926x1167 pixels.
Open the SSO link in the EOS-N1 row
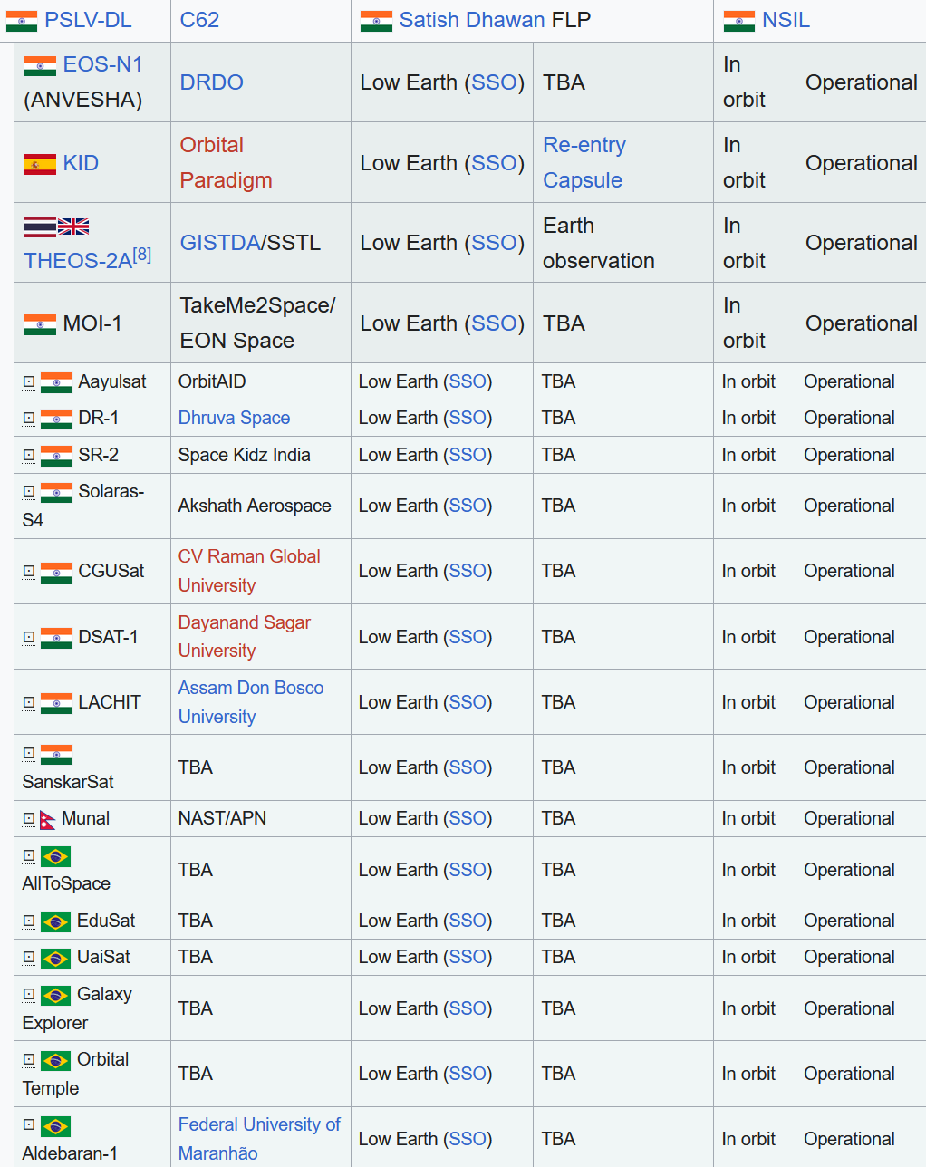click(x=494, y=82)
